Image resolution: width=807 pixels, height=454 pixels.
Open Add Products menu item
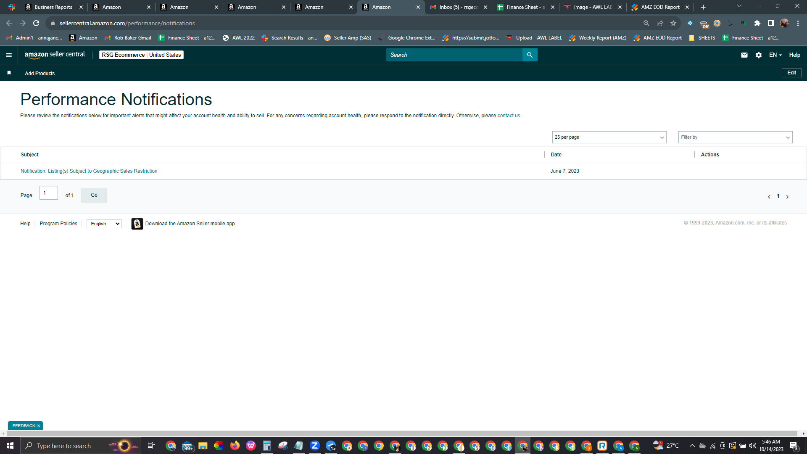(x=40, y=73)
